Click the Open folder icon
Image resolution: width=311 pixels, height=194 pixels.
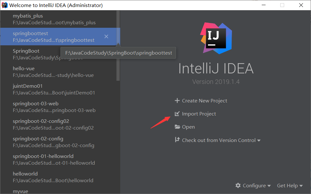click(177, 127)
